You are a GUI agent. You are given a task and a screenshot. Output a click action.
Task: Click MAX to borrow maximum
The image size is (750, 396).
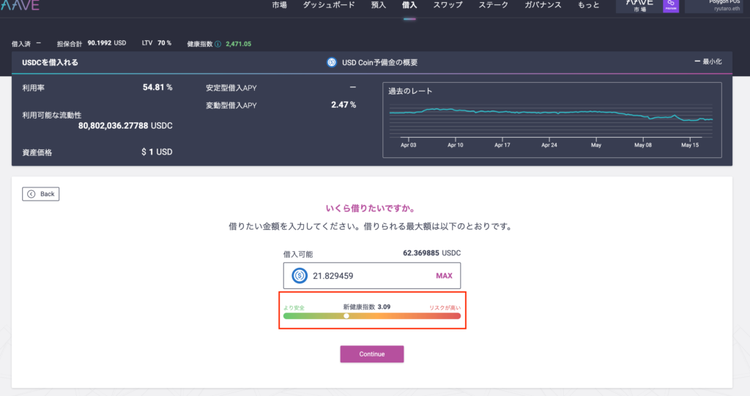click(x=444, y=275)
